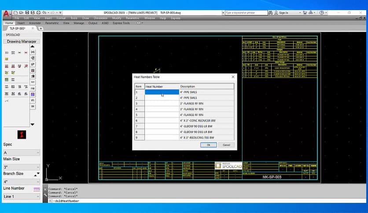The image size is (368, 213).
Task: Click the X icon beside command history
Action: tap(45, 189)
